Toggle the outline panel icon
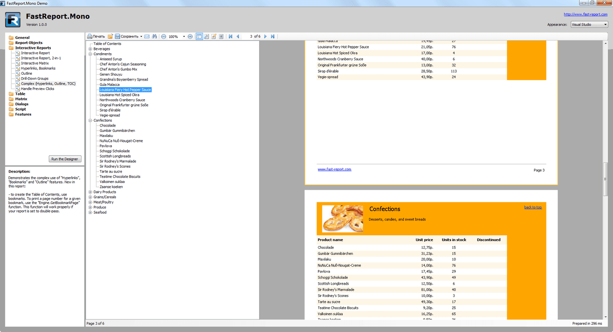 click(x=199, y=36)
